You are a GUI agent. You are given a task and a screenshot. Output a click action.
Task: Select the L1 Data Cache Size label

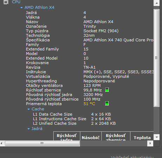(x=53, y=114)
